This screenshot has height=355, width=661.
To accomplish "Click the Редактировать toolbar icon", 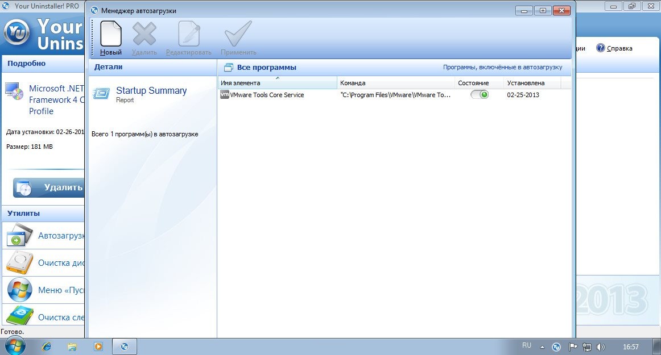I will (188, 35).
